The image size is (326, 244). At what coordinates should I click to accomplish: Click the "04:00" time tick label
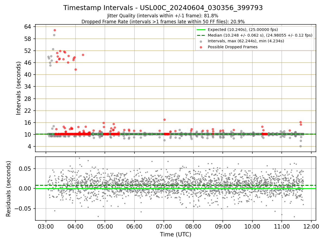pos(75,226)
